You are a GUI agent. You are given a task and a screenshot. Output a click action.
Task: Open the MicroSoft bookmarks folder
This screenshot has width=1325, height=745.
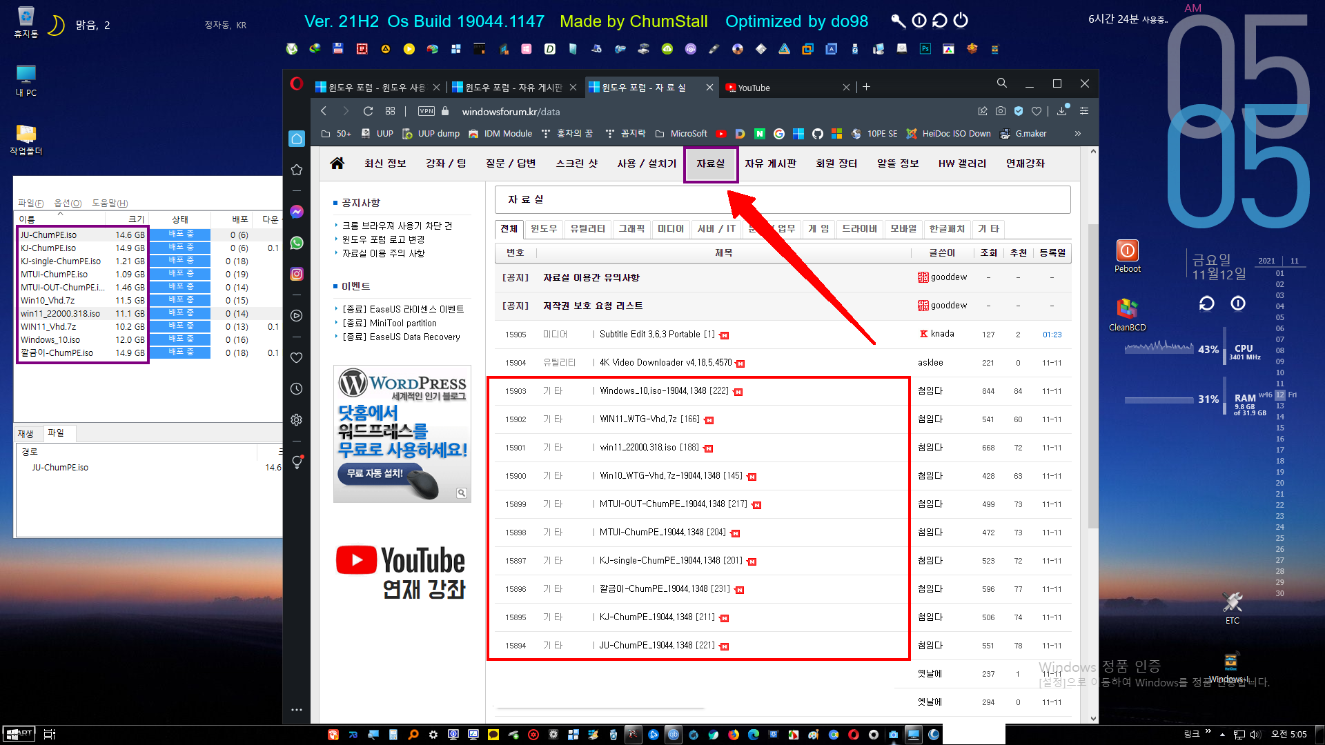(x=682, y=134)
